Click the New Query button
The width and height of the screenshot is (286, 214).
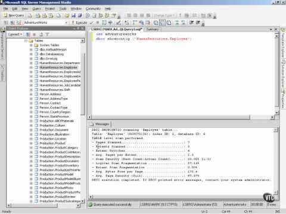click(x=14, y=15)
